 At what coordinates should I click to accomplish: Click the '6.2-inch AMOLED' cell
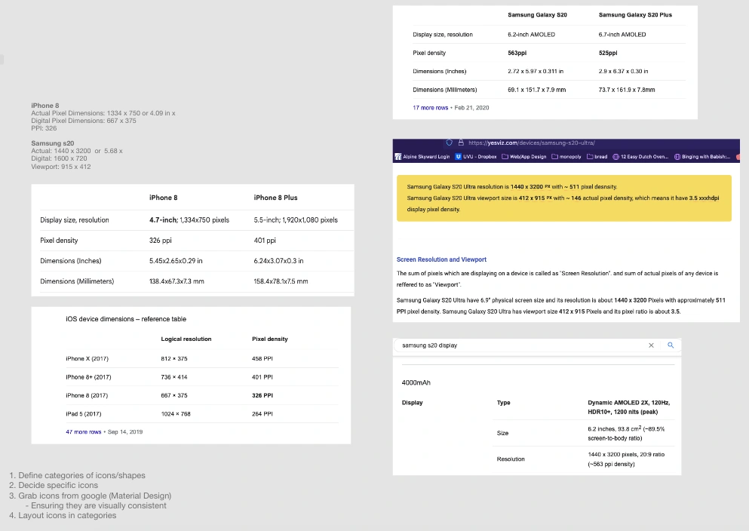pyautogui.click(x=531, y=35)
